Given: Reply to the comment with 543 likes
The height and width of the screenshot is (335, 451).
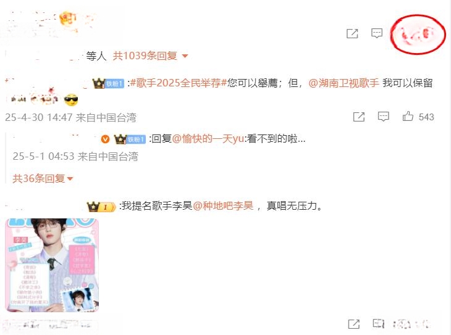Looking at the screenshot, I should click(383, 117).
